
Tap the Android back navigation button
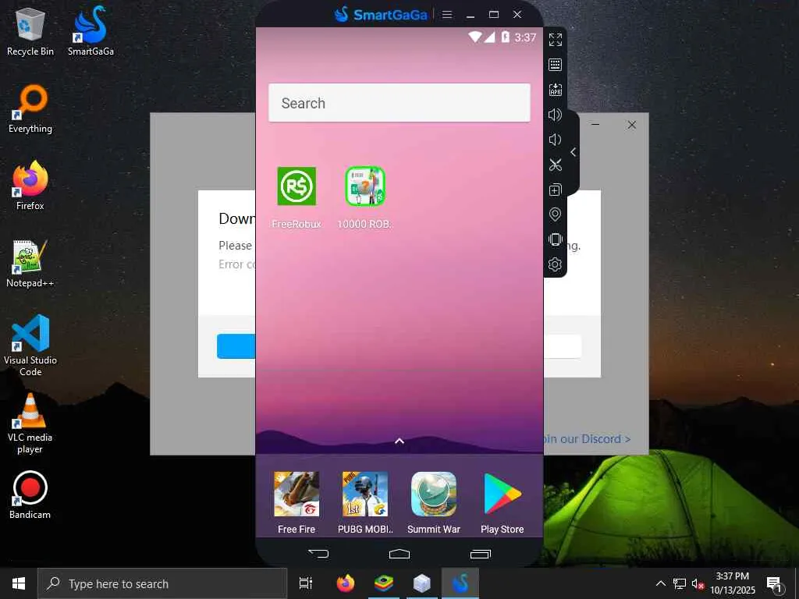click(x=318, y=553)
